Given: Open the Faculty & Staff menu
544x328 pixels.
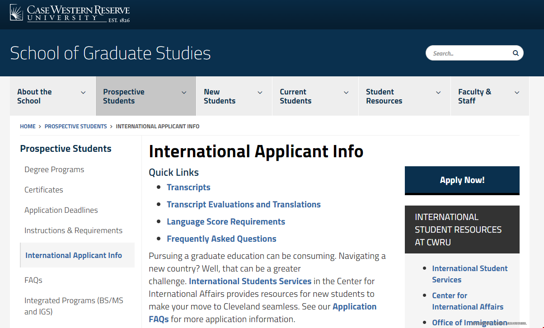Looking at the screenshot, I should 490,96.
